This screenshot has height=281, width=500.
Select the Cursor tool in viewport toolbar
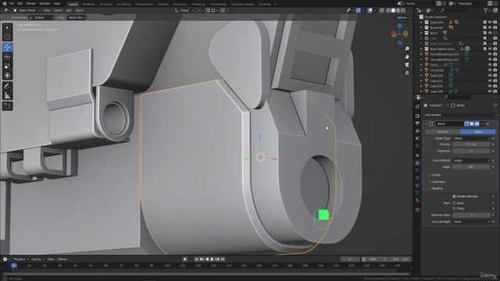[7, 37]
